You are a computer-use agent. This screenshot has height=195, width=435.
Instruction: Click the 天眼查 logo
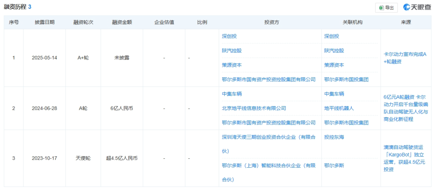[417, 8]
